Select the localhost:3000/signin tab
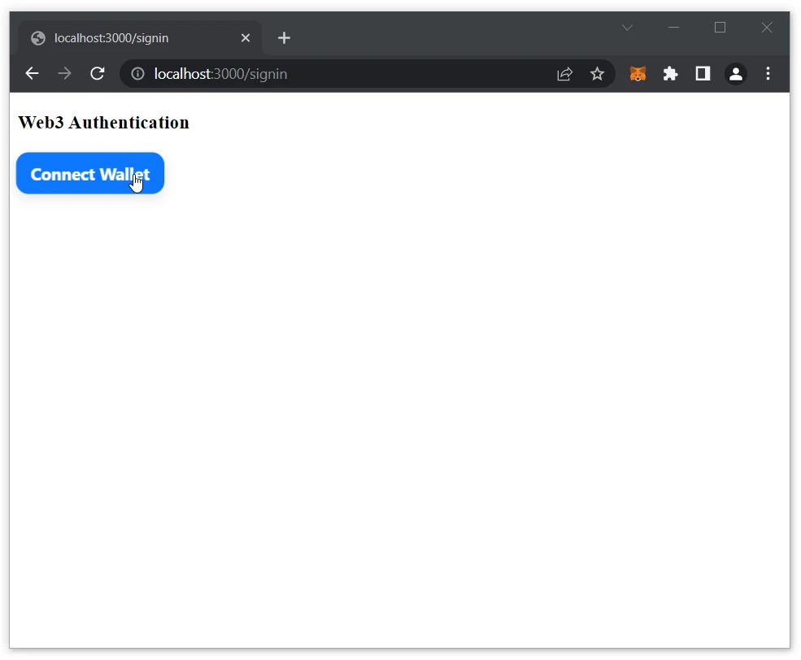 point(130,38)
